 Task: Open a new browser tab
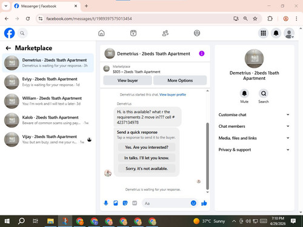(86, 6)
